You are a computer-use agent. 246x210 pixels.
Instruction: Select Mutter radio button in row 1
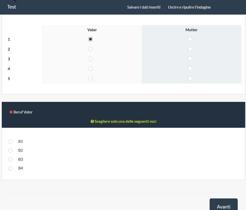pos(190,39)
